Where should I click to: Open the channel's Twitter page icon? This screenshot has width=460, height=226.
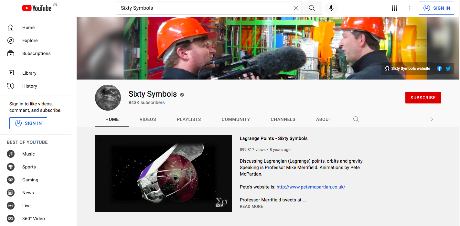tap(448, 69)
